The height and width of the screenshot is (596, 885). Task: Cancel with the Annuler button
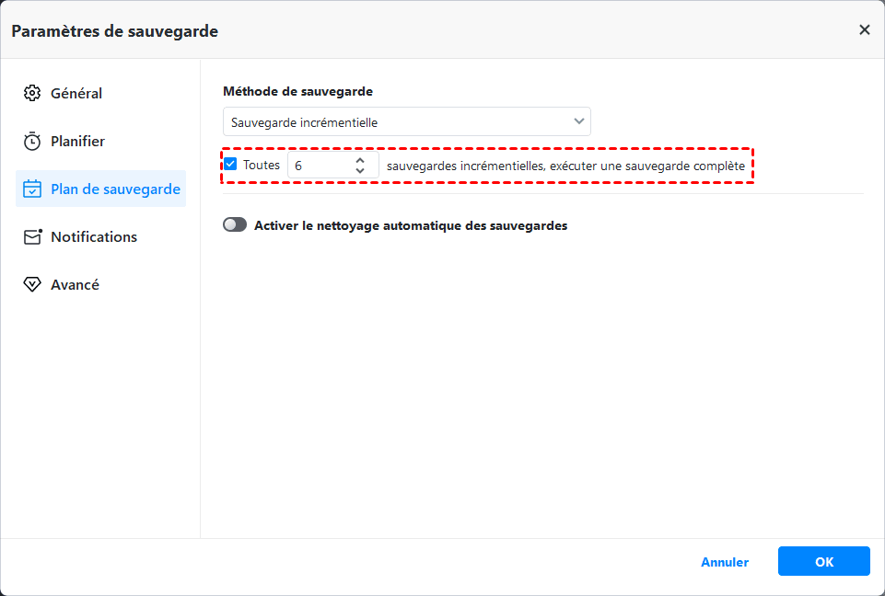pyautogui.click(x=725, y=562)
